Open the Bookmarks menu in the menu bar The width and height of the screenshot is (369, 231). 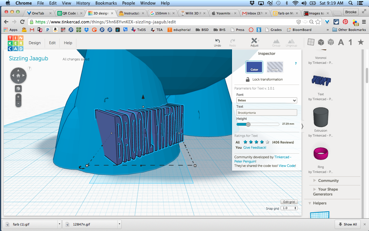[106, 3]
